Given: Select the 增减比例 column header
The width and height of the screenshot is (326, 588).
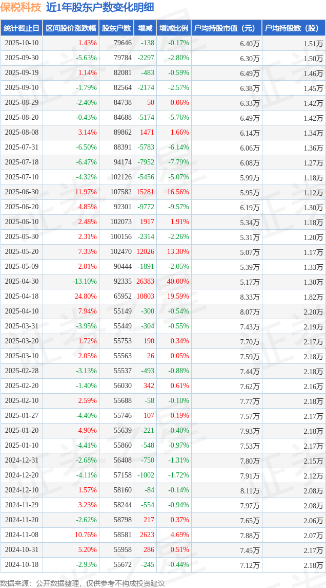Looking at the screenshot, I should tap(173, 28).
